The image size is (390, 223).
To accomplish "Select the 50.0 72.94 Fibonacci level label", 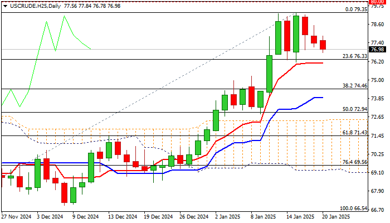I will coord(355,109).
